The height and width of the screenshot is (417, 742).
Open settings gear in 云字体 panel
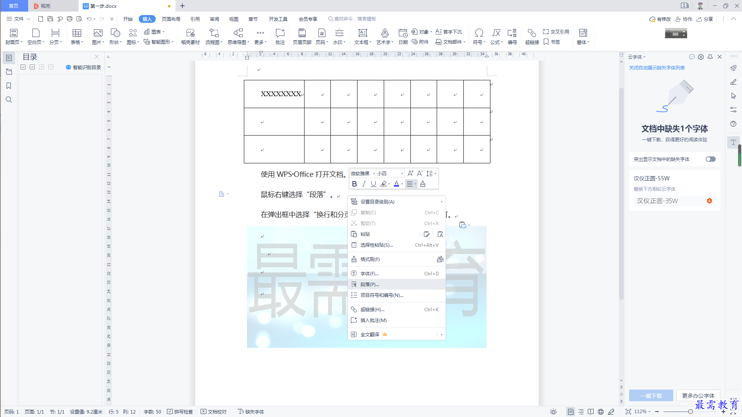[701, 57]
